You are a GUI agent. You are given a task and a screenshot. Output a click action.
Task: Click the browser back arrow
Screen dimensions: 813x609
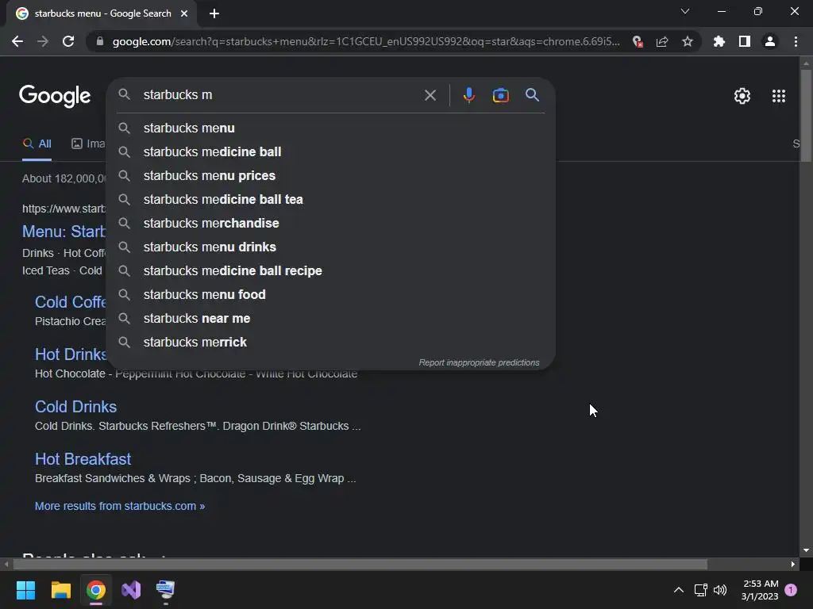[17, 41]
